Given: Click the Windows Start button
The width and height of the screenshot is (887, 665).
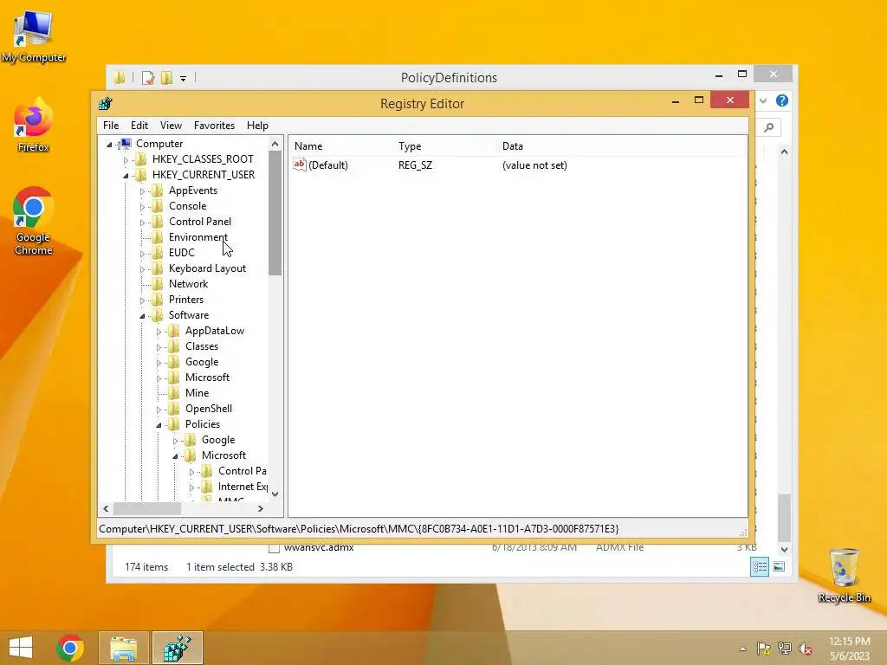Looking at the screenshot, I should pyautogui.click(x=21, y=648).
